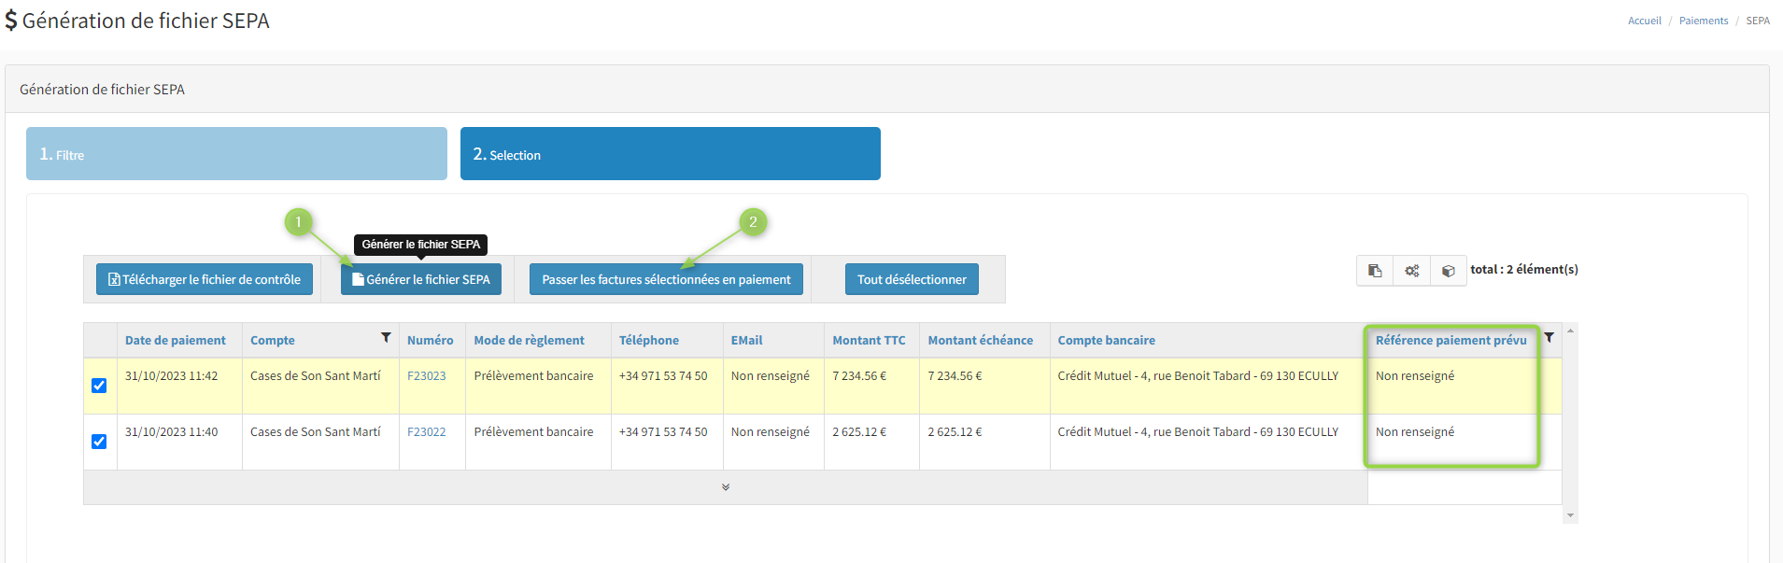
Task: Select date cell 31/10/2023 11:40
Action: (172, 431)
